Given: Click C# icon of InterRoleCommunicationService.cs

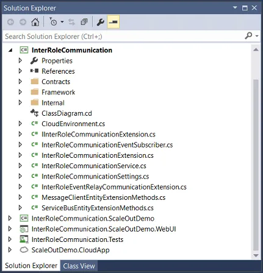Looking at the screenshot, I should point(35,166).
